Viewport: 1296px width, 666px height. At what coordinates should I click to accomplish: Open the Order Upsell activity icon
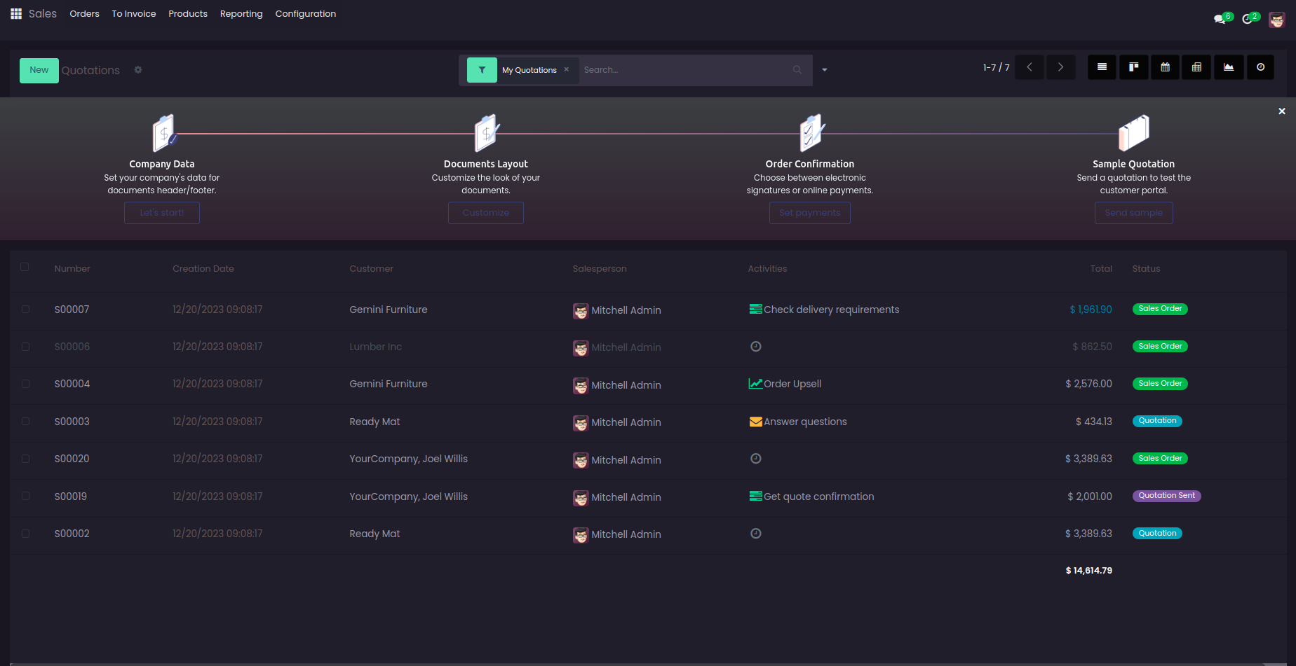click(x=755, y=384)
